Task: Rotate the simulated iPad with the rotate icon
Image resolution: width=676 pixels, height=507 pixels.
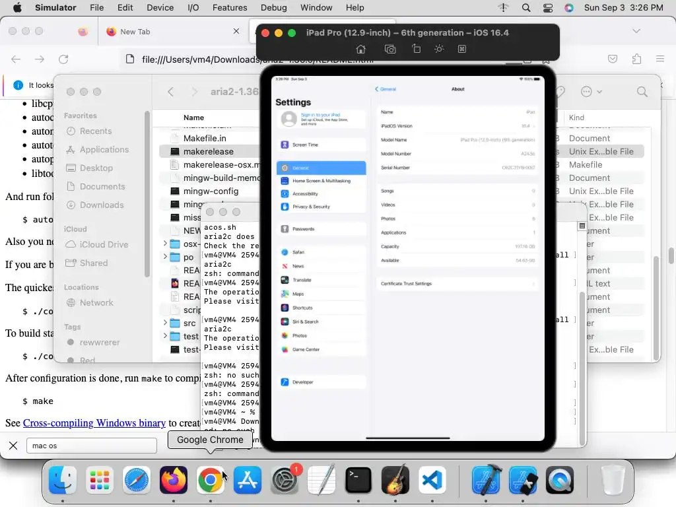Action: [416, 49]
